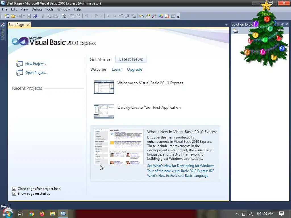The height and width of the screenshot is (218, 291).
Task: Open Solution Explorer from the toolbar icon
Action: 142,16
